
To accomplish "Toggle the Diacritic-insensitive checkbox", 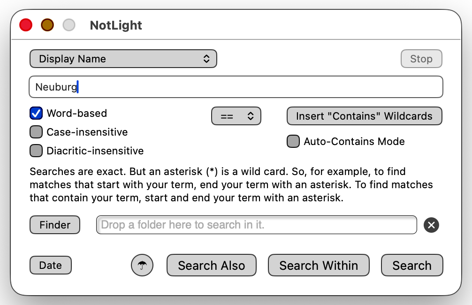I will point(36,151).
